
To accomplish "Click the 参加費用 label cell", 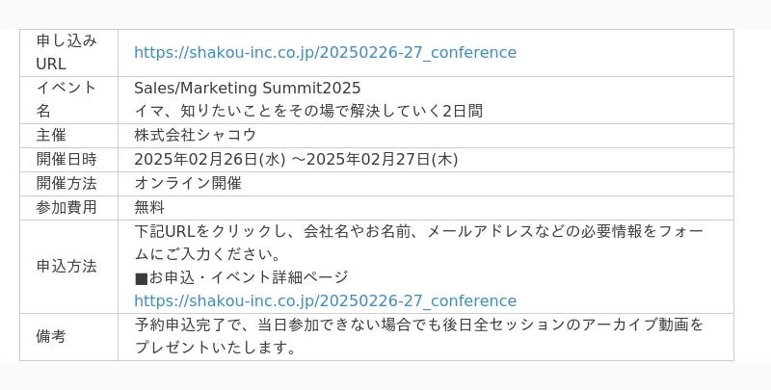I will 68,208.
